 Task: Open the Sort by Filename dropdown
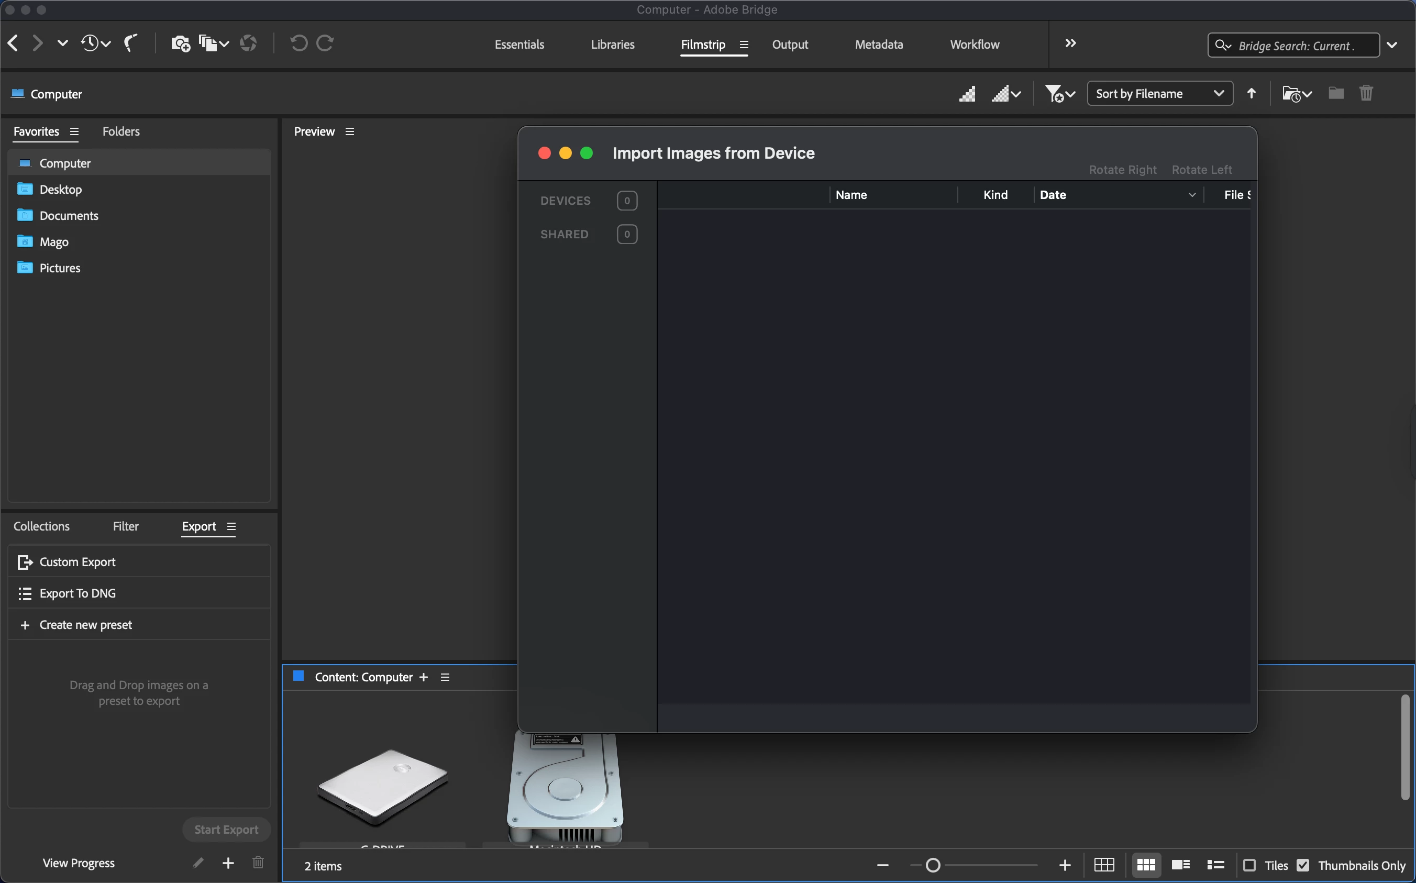pos(1159,93)
